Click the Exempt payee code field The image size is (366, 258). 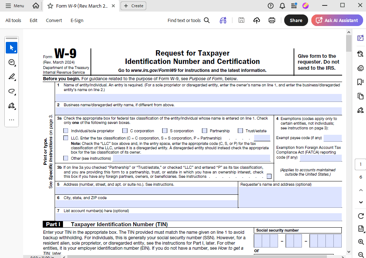pyautogui.click(x=333, y=138)
